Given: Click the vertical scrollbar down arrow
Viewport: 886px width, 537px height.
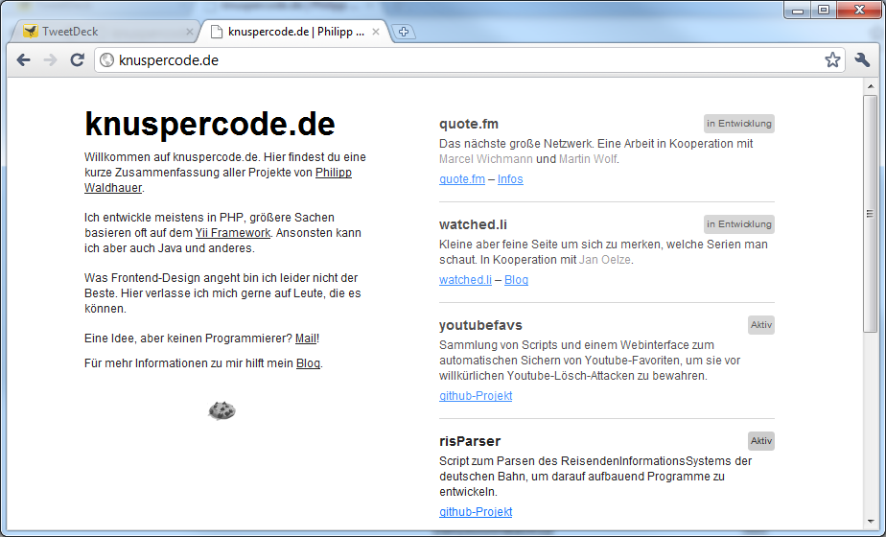Looking at the screenshot, I should (870, 529).
